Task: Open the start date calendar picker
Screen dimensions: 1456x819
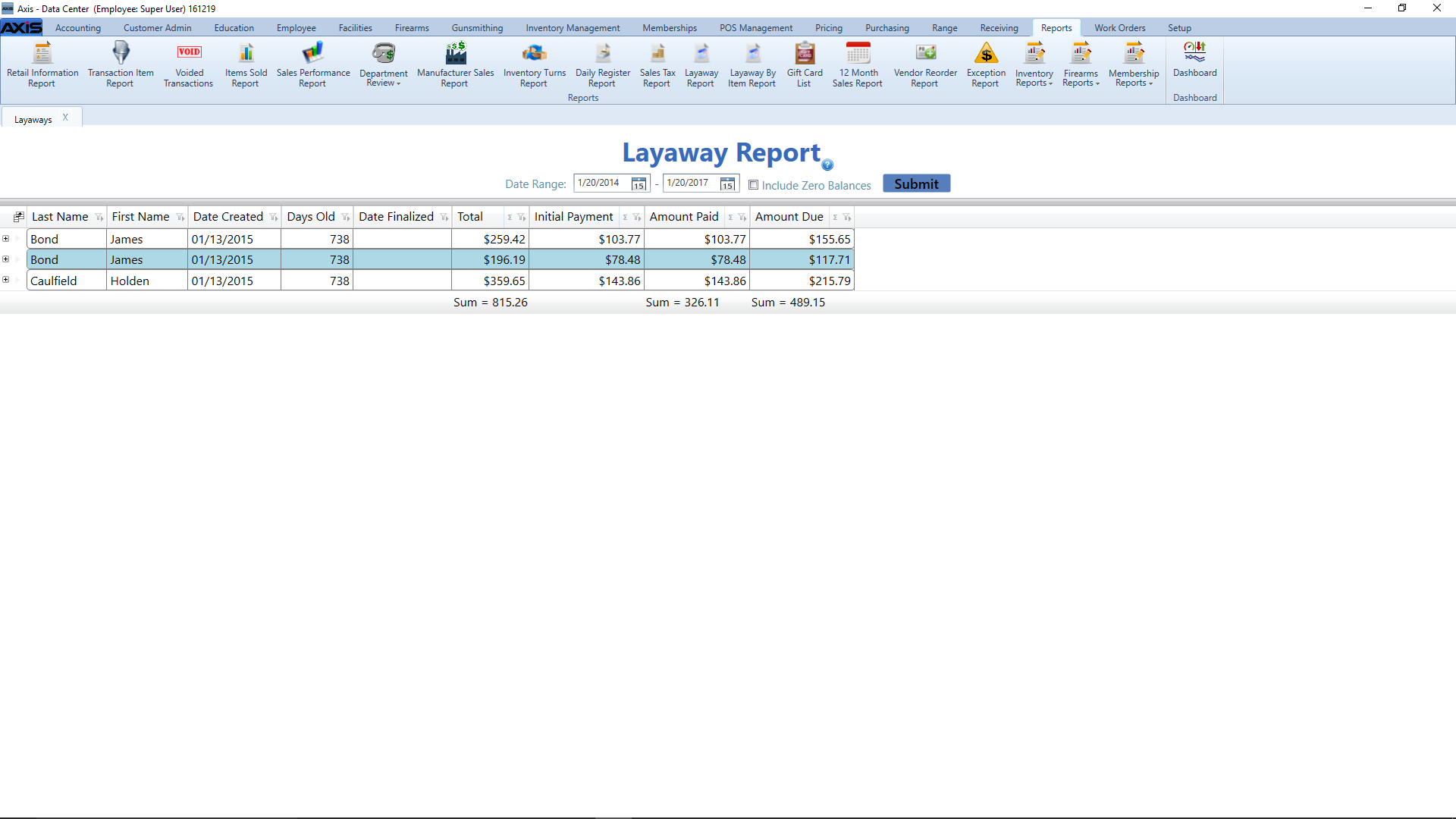Action: click(639, 184)
